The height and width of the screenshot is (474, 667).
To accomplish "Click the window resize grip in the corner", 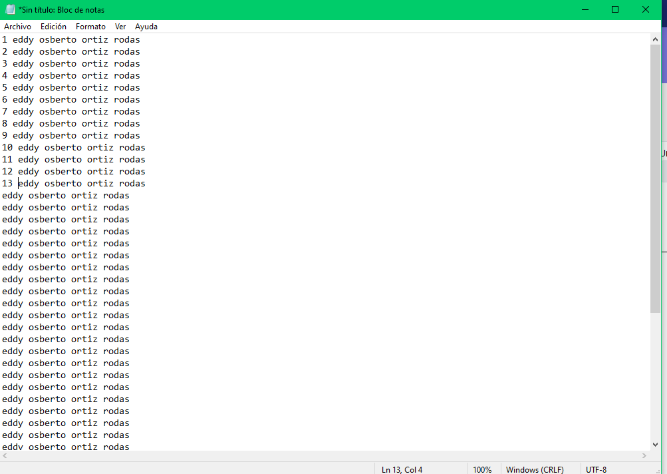I will pyautogui.click(x=658, y=470).
